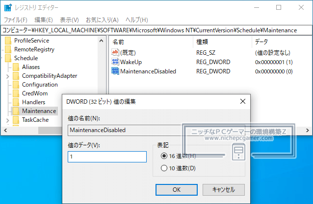Select the RemoteRegistry key
This screenshot has width=313, height=204.
coord(34,49)
